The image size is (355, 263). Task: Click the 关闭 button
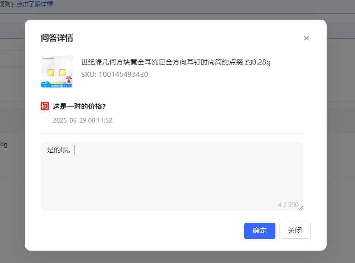tap(295, 231)
